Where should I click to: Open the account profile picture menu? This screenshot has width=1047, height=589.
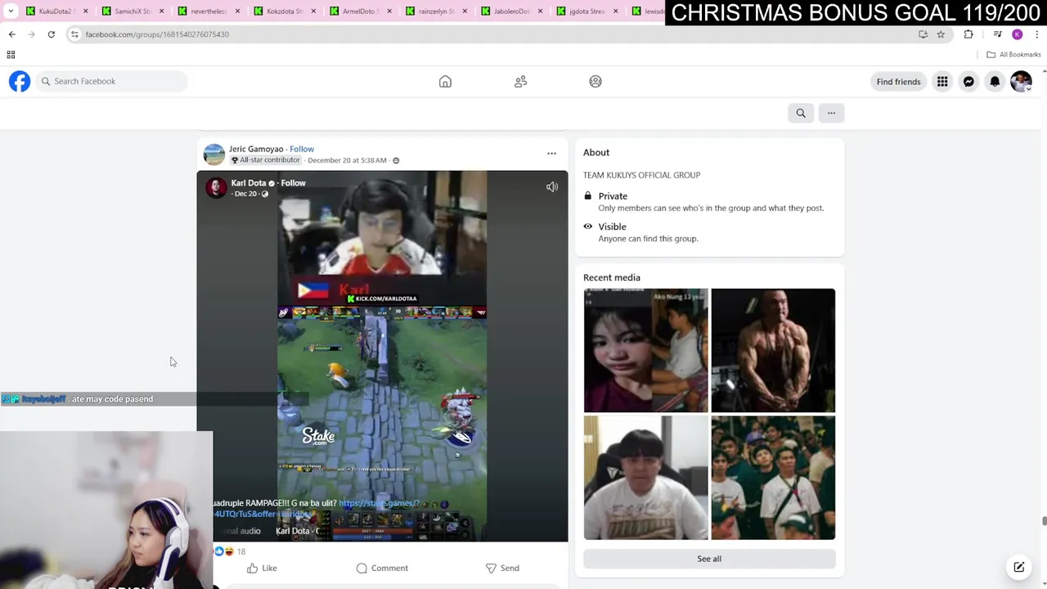(x=1021, y=81)
